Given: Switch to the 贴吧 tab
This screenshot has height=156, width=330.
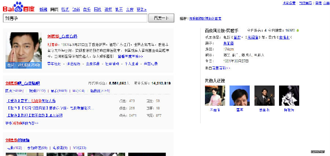Looking at the screenshot, I should coord(65,10).
